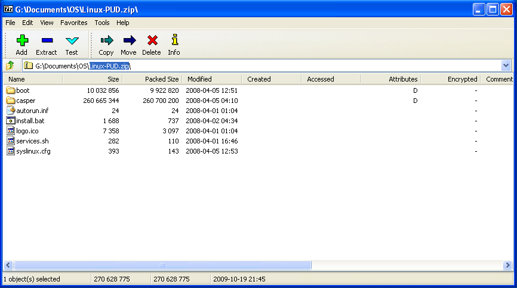This screenshot has height=288, width=517.
Task: Select the autorun.inf file icon
Action: pyautogui.click(x=11, y=111)
